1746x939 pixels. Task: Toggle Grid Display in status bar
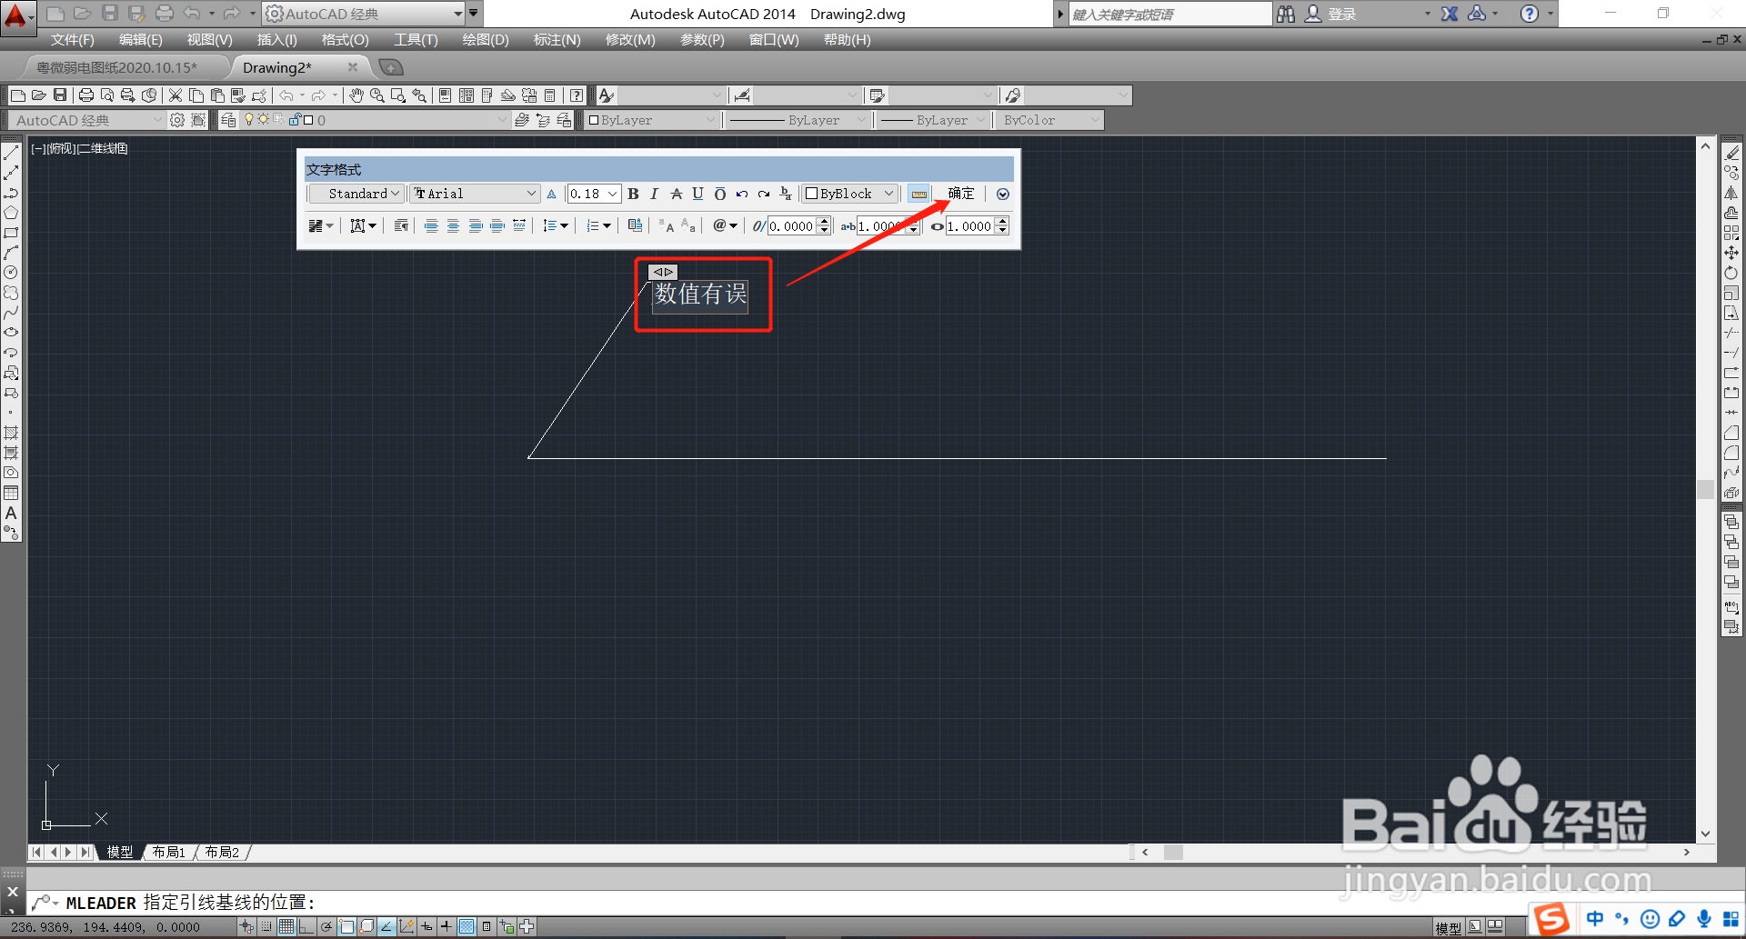tap(286, 926)
